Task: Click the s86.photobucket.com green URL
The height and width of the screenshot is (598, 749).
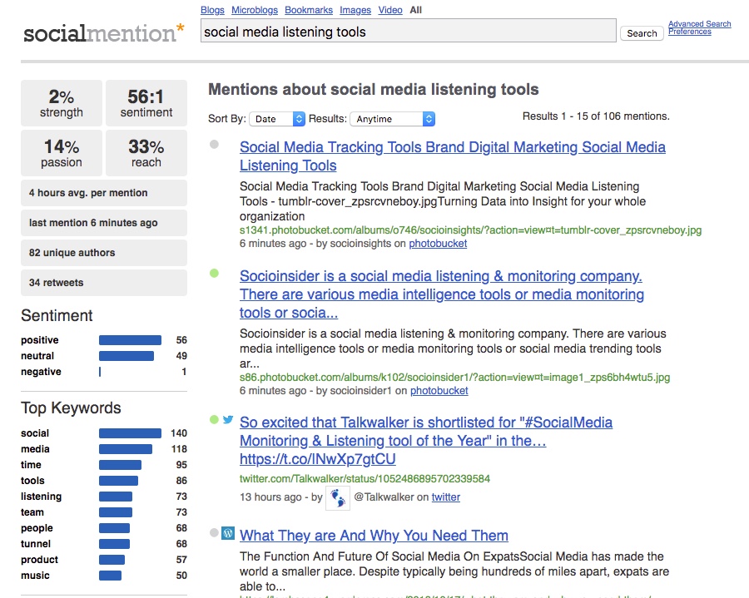Action: coord(454,377)
